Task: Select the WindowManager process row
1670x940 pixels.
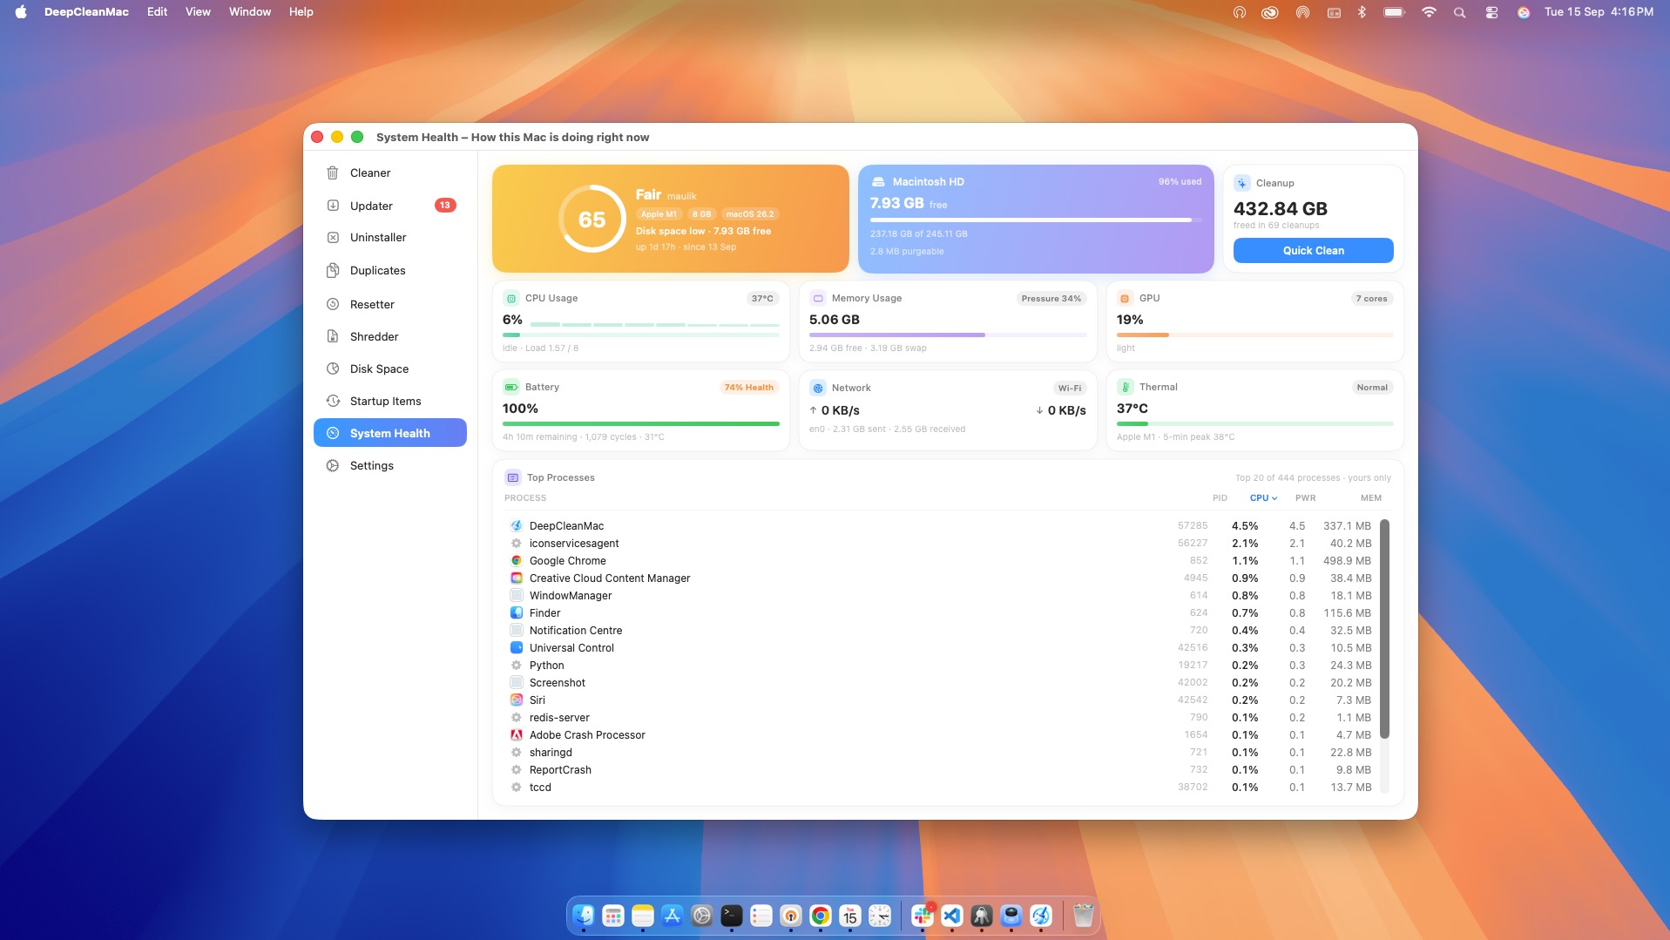Action: (941, 595)
